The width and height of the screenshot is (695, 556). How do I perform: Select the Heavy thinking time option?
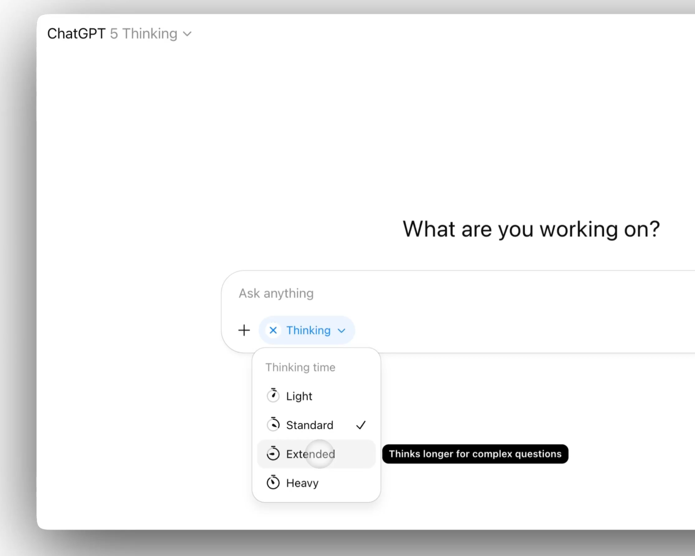(302, 483)
